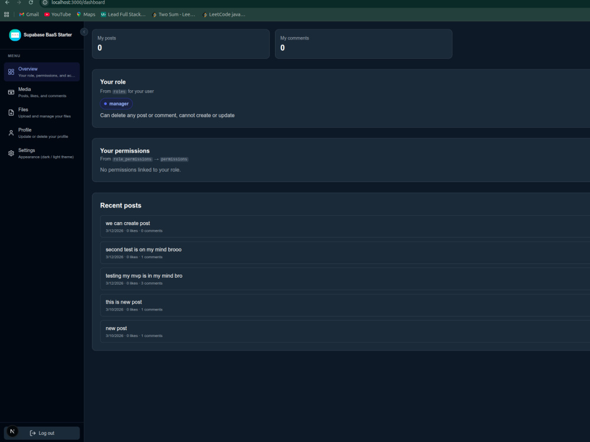The image size is (590, 442).
Task: Click the site info icon in address bar
Action: [45, 2]
